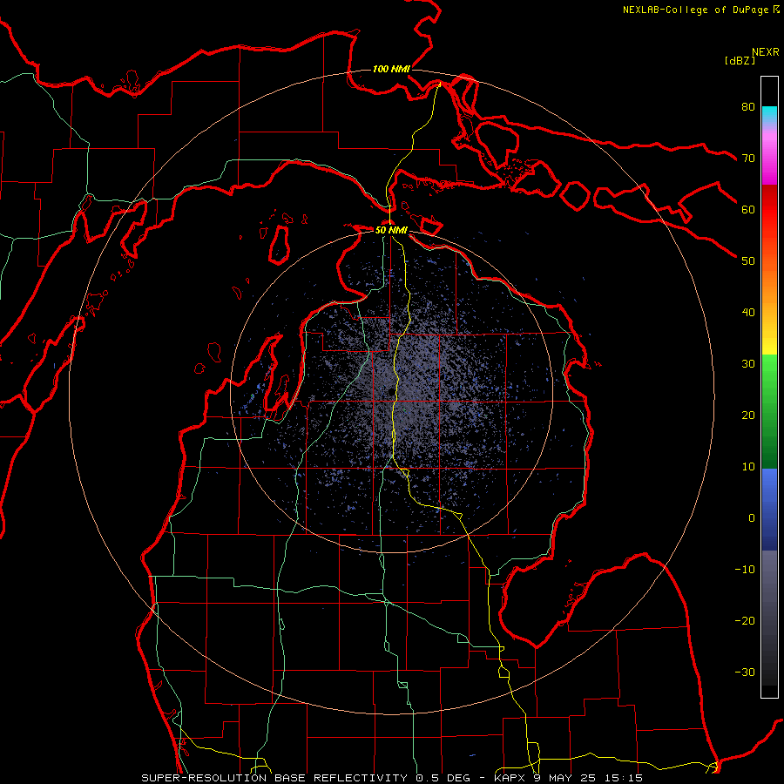This screenshot has height=784, width=784.
Task: Click the 80 dBZ scale value
Action: click(x=748, y=107)
